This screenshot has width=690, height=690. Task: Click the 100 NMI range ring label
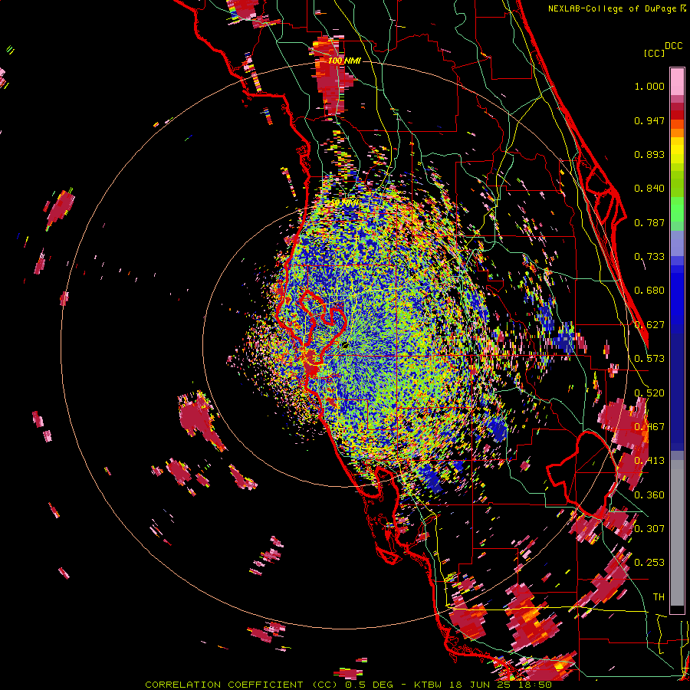point(344,61)
